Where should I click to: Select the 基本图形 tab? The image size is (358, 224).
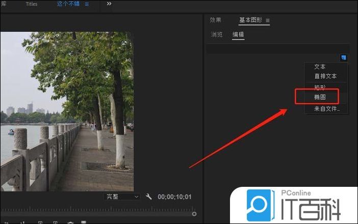pos(250,20)
